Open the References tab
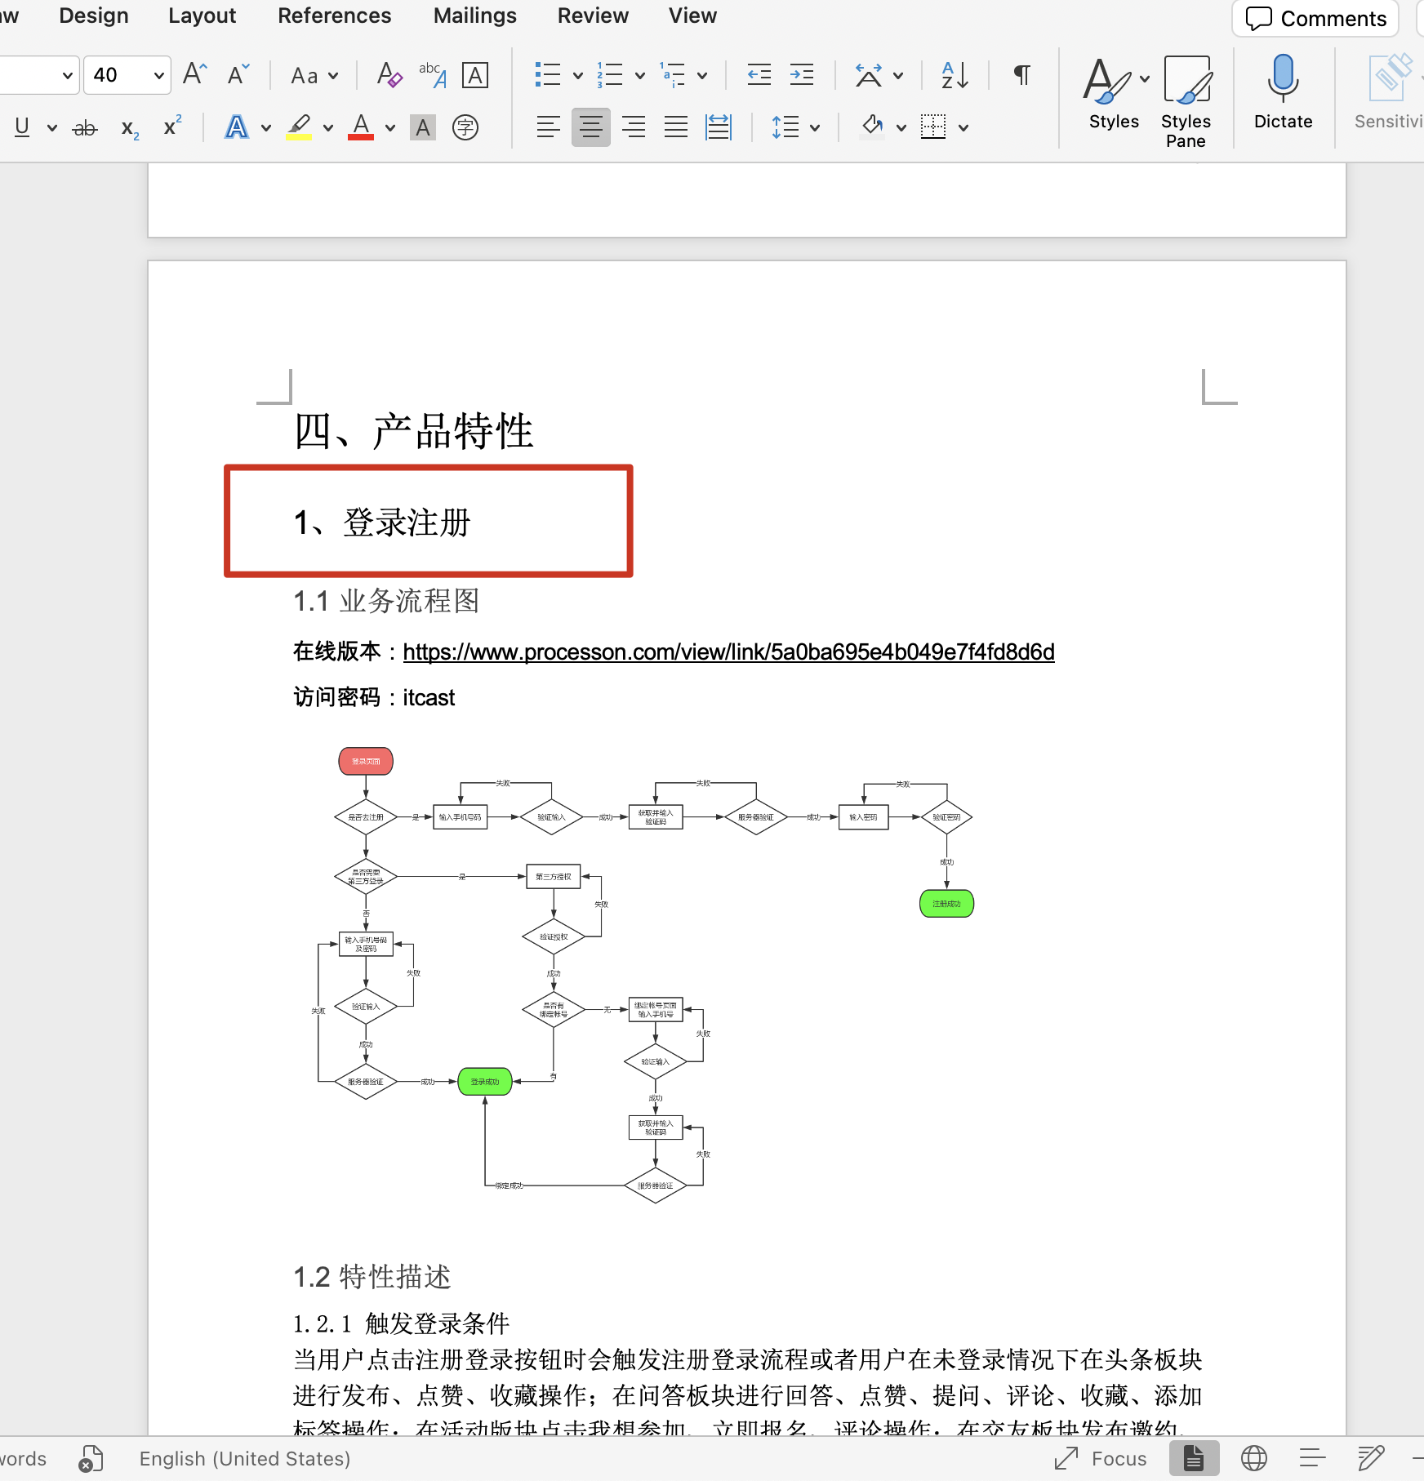Screen dimensions: 1424x1481 (x=334, y=16)
